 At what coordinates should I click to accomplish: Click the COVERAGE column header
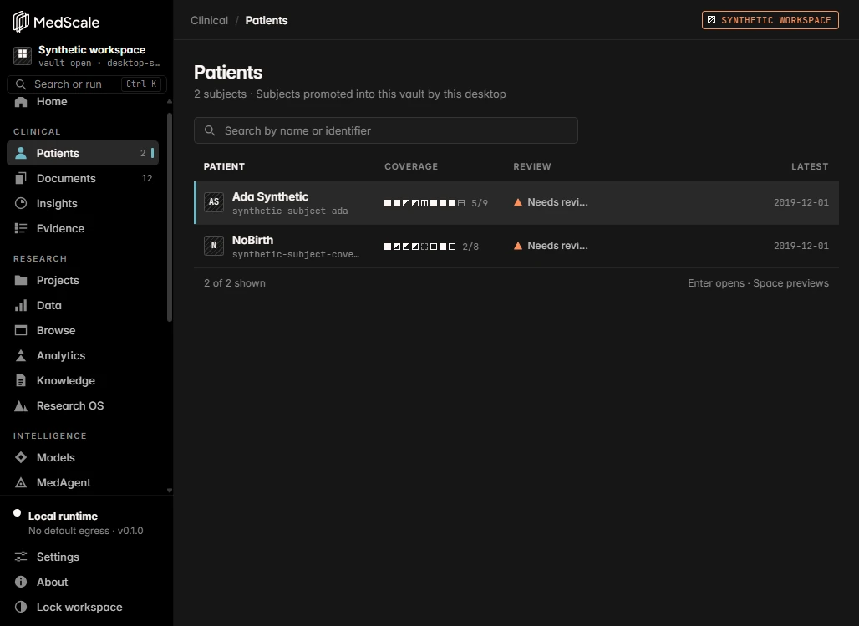pos(411,166)
